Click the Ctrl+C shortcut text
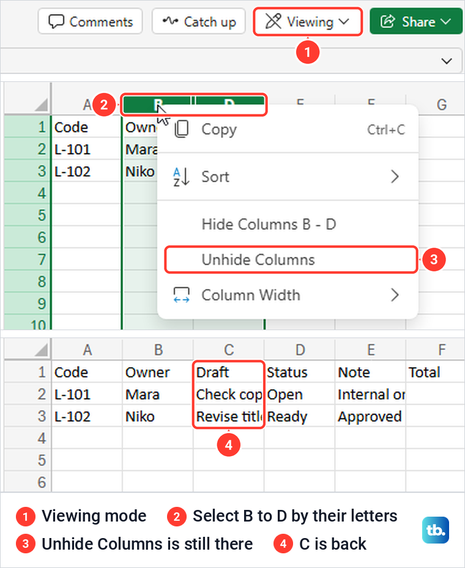Image resolution: width=465 pixels, height=568 pixels. coord(386,130)
